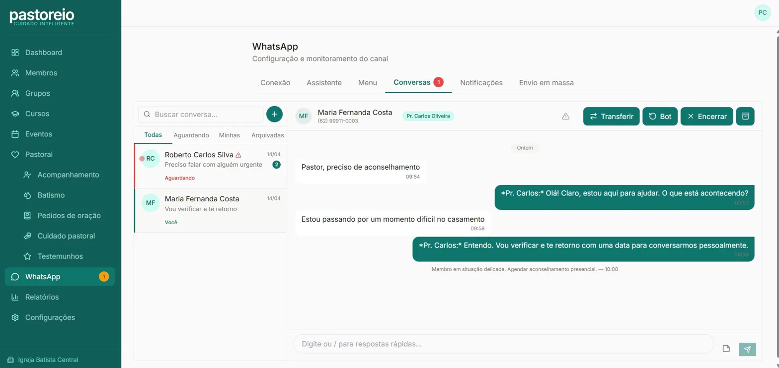Click message 'Estou passando por um momento difícil'

(x=392, y=223)
